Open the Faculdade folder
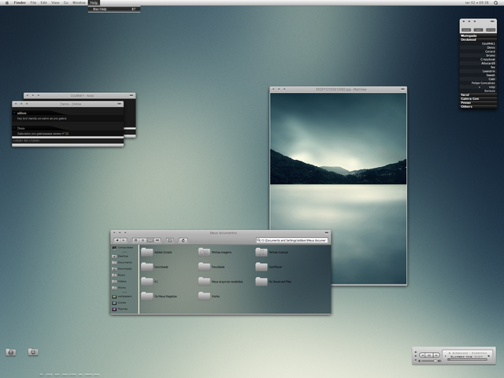The width and height of the screenshot is (504, 378). pos(205,267)
